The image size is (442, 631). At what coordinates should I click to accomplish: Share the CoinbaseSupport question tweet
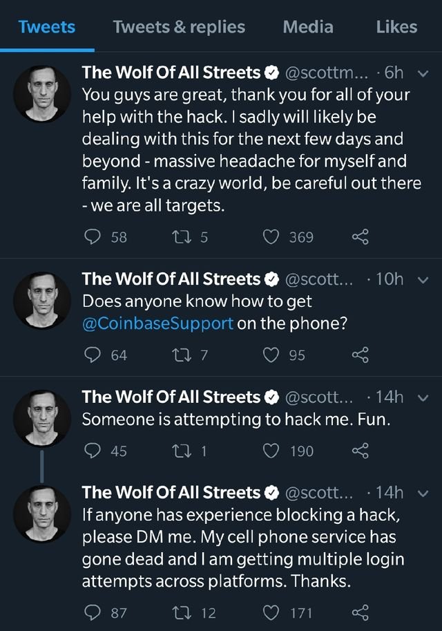click(361, 355)
